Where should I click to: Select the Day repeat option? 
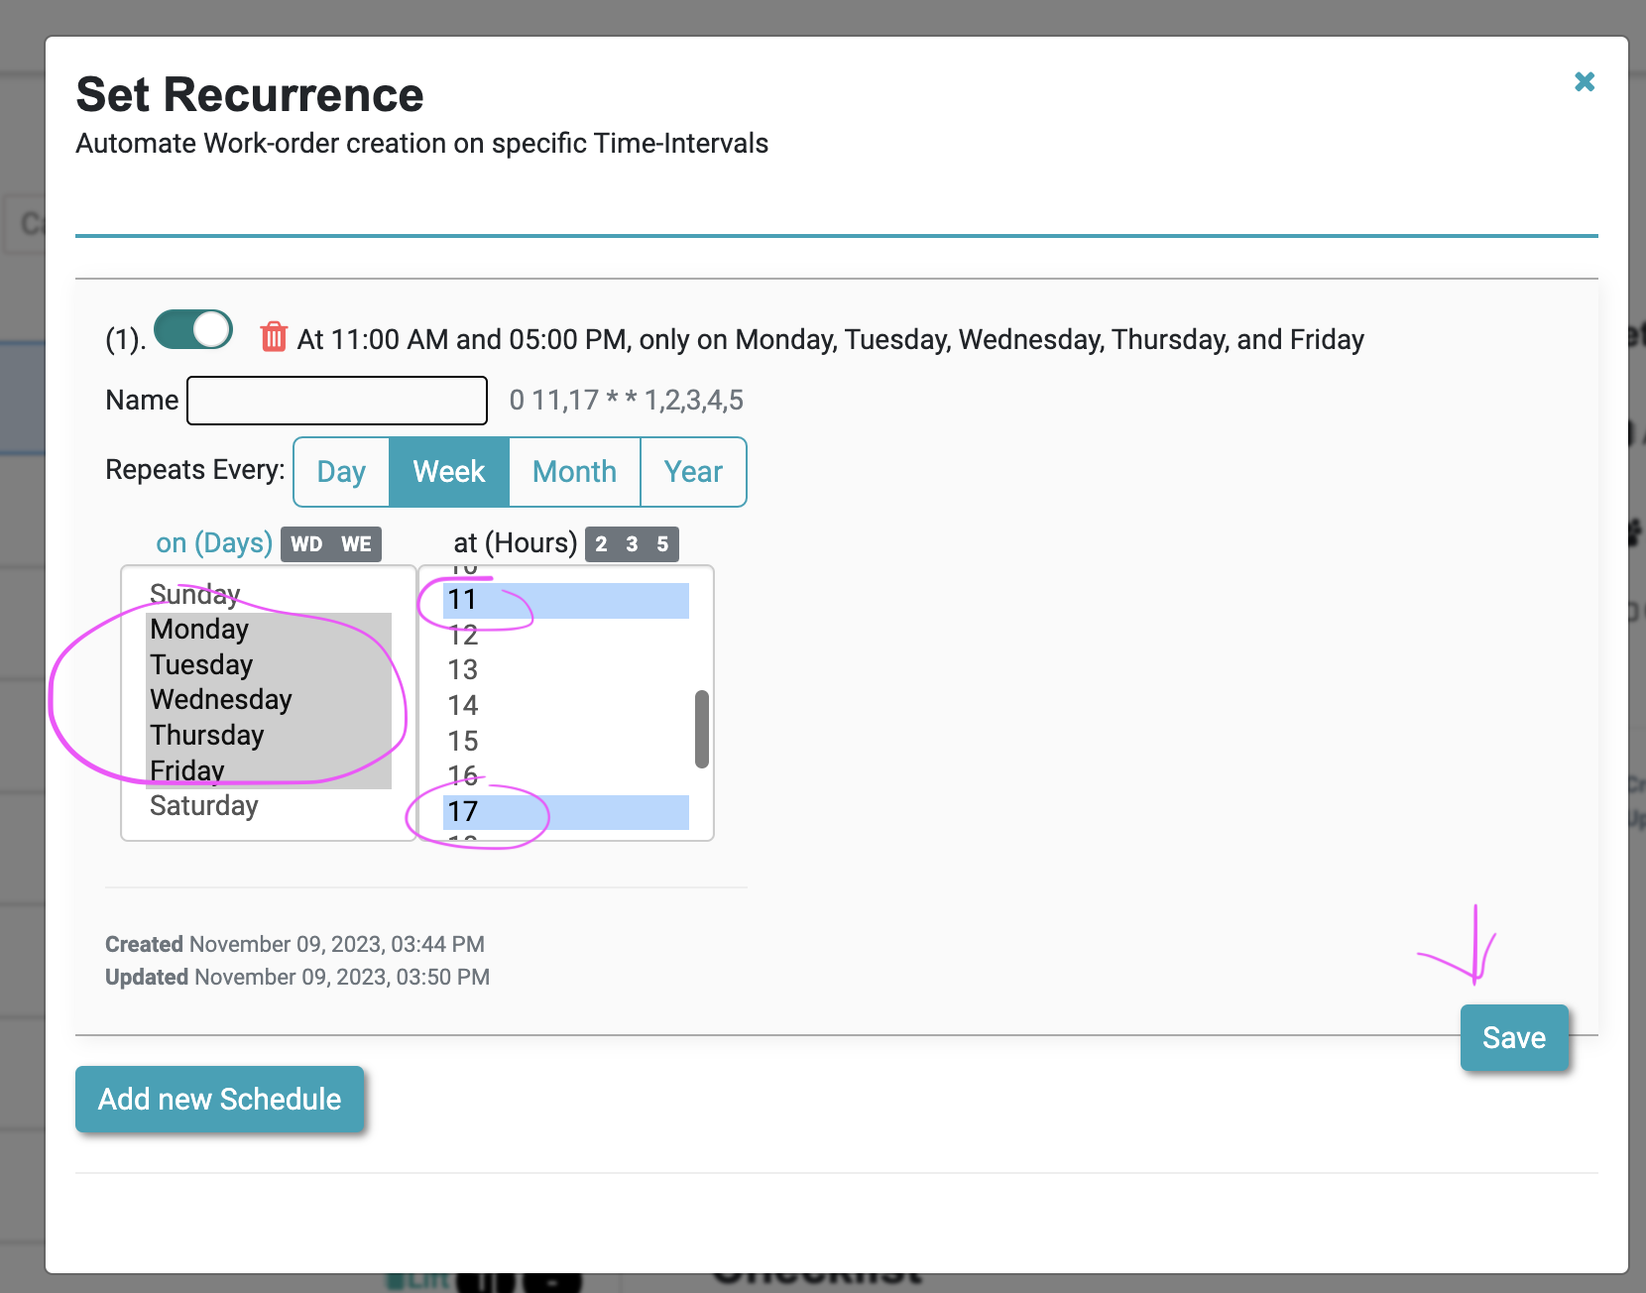[341, 472]
